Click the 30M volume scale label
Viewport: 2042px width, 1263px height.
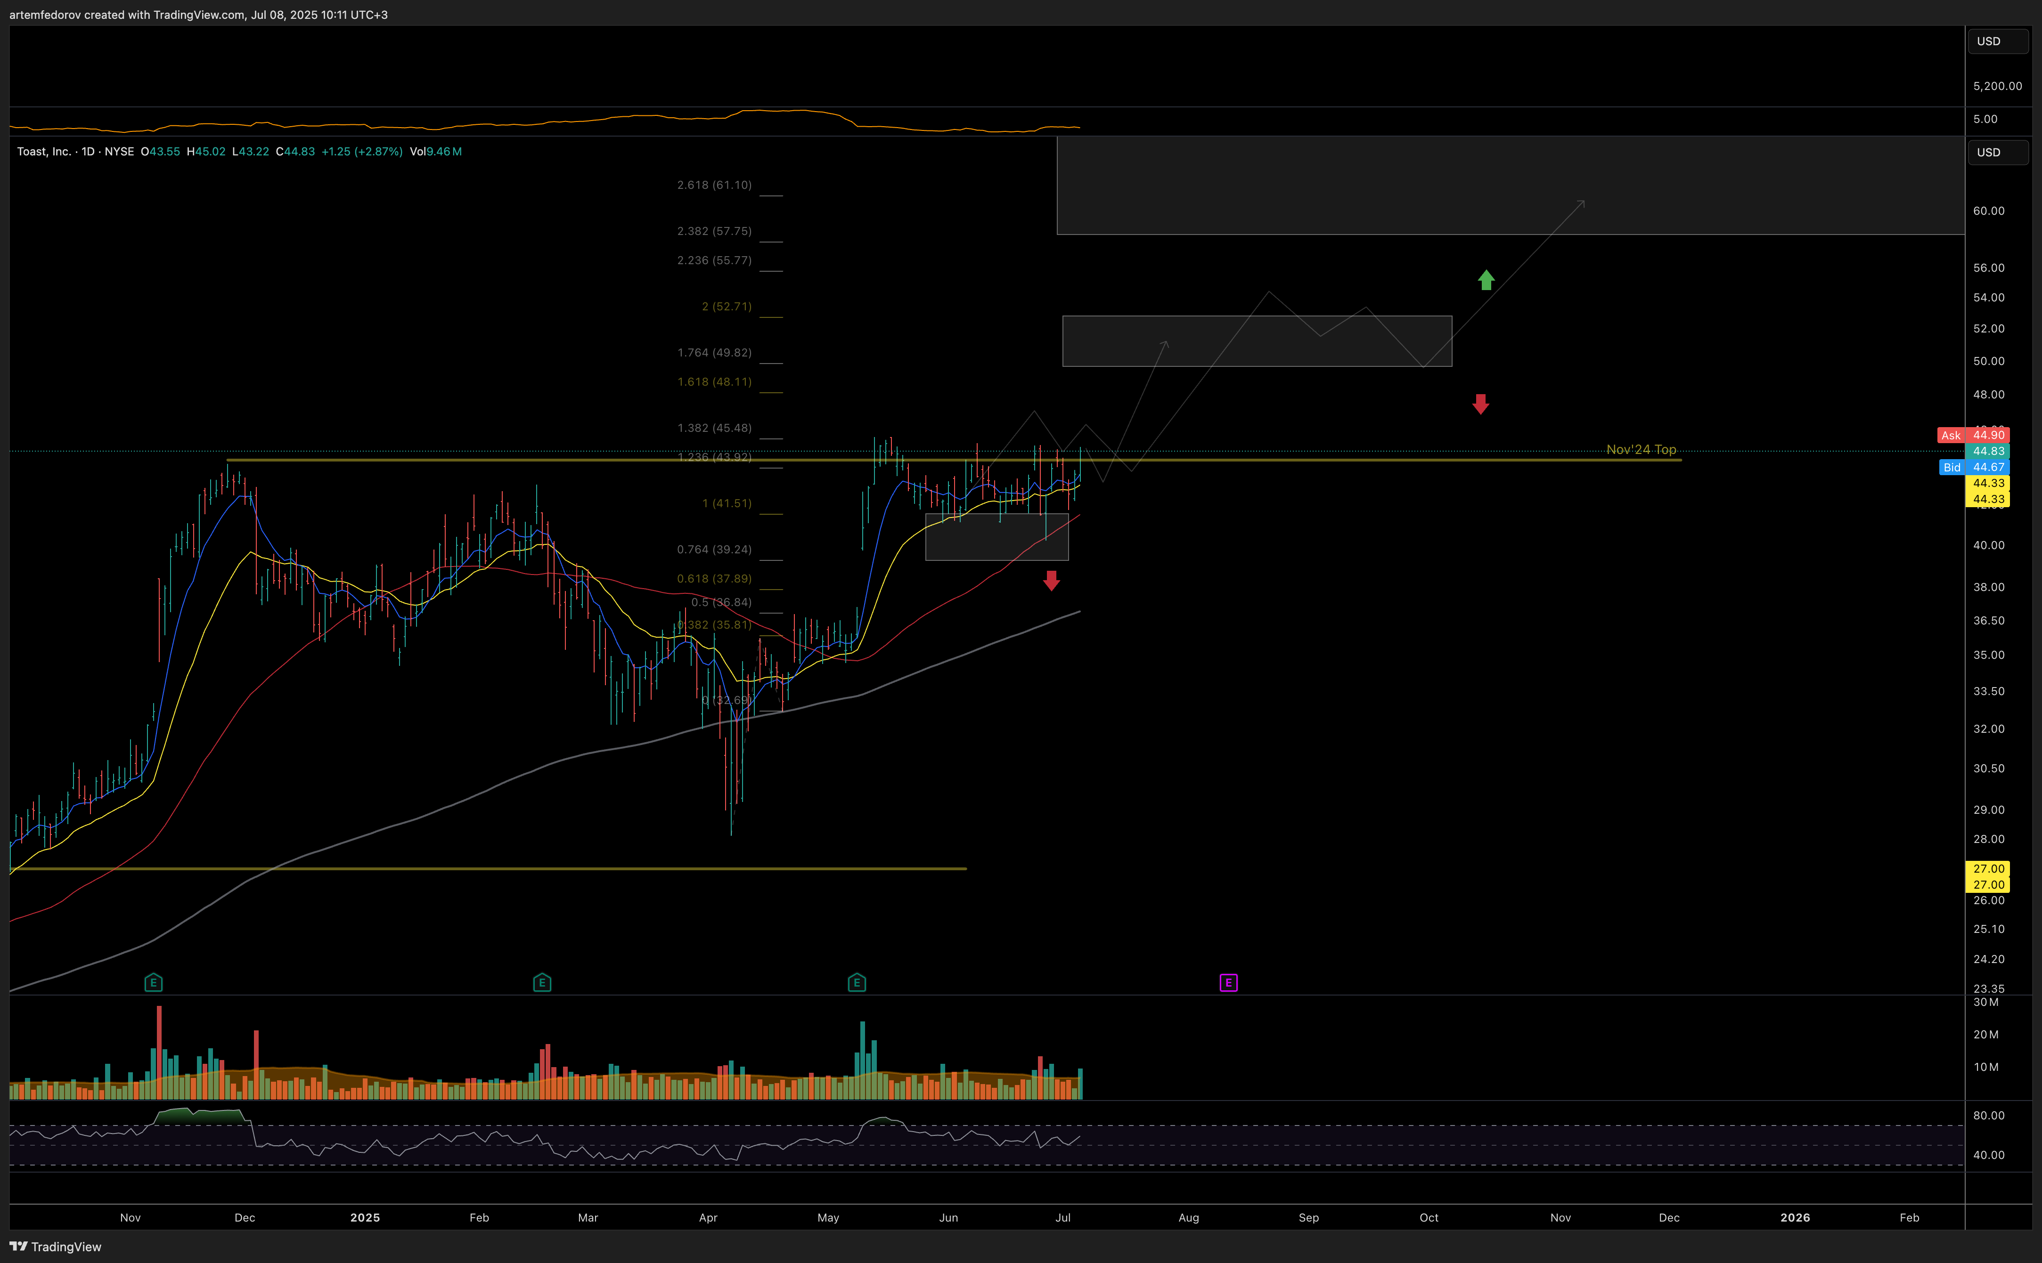tap(1985, 1002)
